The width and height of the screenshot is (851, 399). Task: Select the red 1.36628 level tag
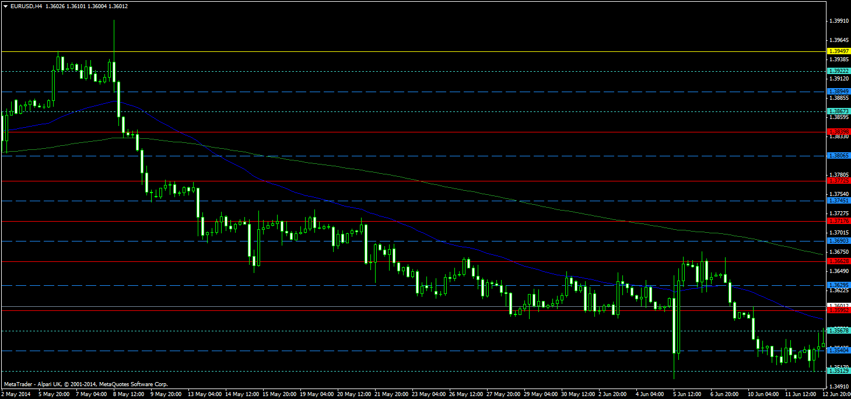(839, 261)
